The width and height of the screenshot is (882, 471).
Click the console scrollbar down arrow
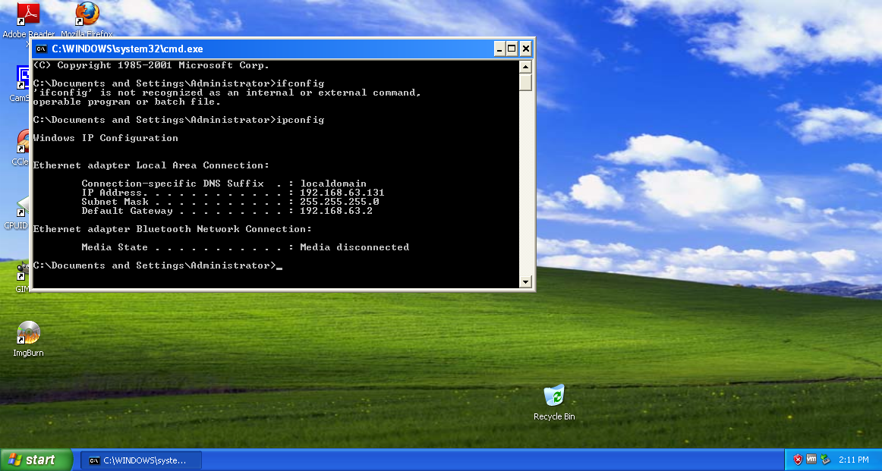point(525,281)
